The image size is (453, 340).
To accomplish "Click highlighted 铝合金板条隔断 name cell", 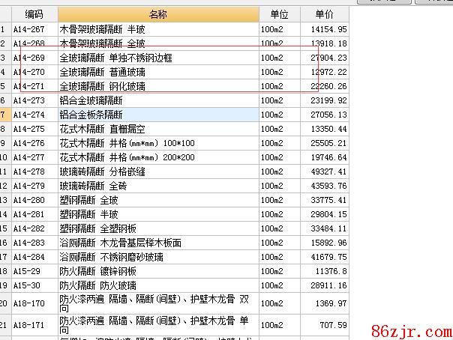I will (x=157, y=115).
